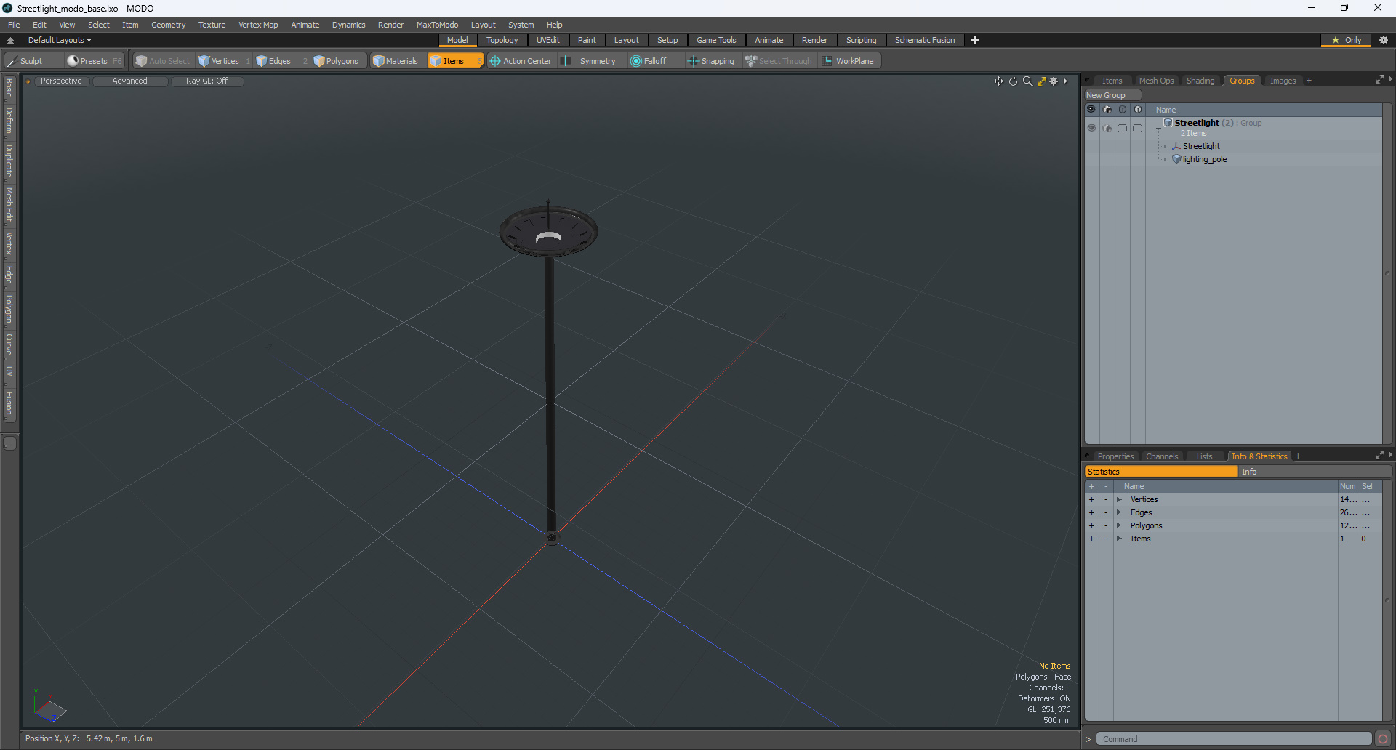The height and width of the screenshot is (750, 1396).
Task: Open the viewport options gear icon
Action: click(x=1054, y=81)
